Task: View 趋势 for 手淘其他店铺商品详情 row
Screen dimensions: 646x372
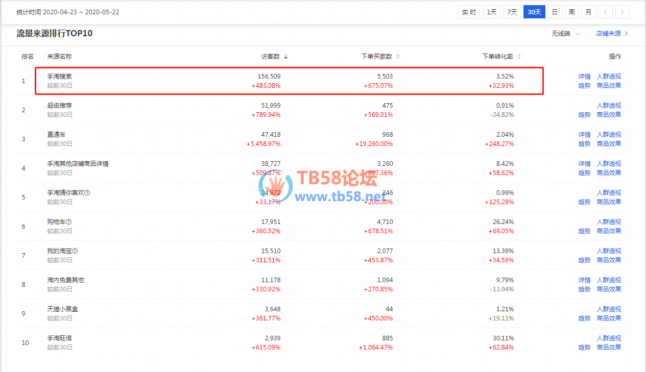Action: pos(584,173)
